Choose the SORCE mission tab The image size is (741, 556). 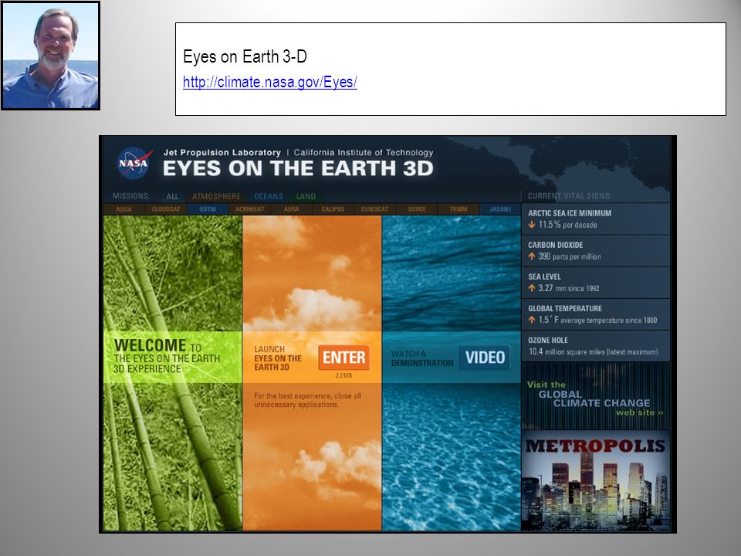click(x=416, y=209)
